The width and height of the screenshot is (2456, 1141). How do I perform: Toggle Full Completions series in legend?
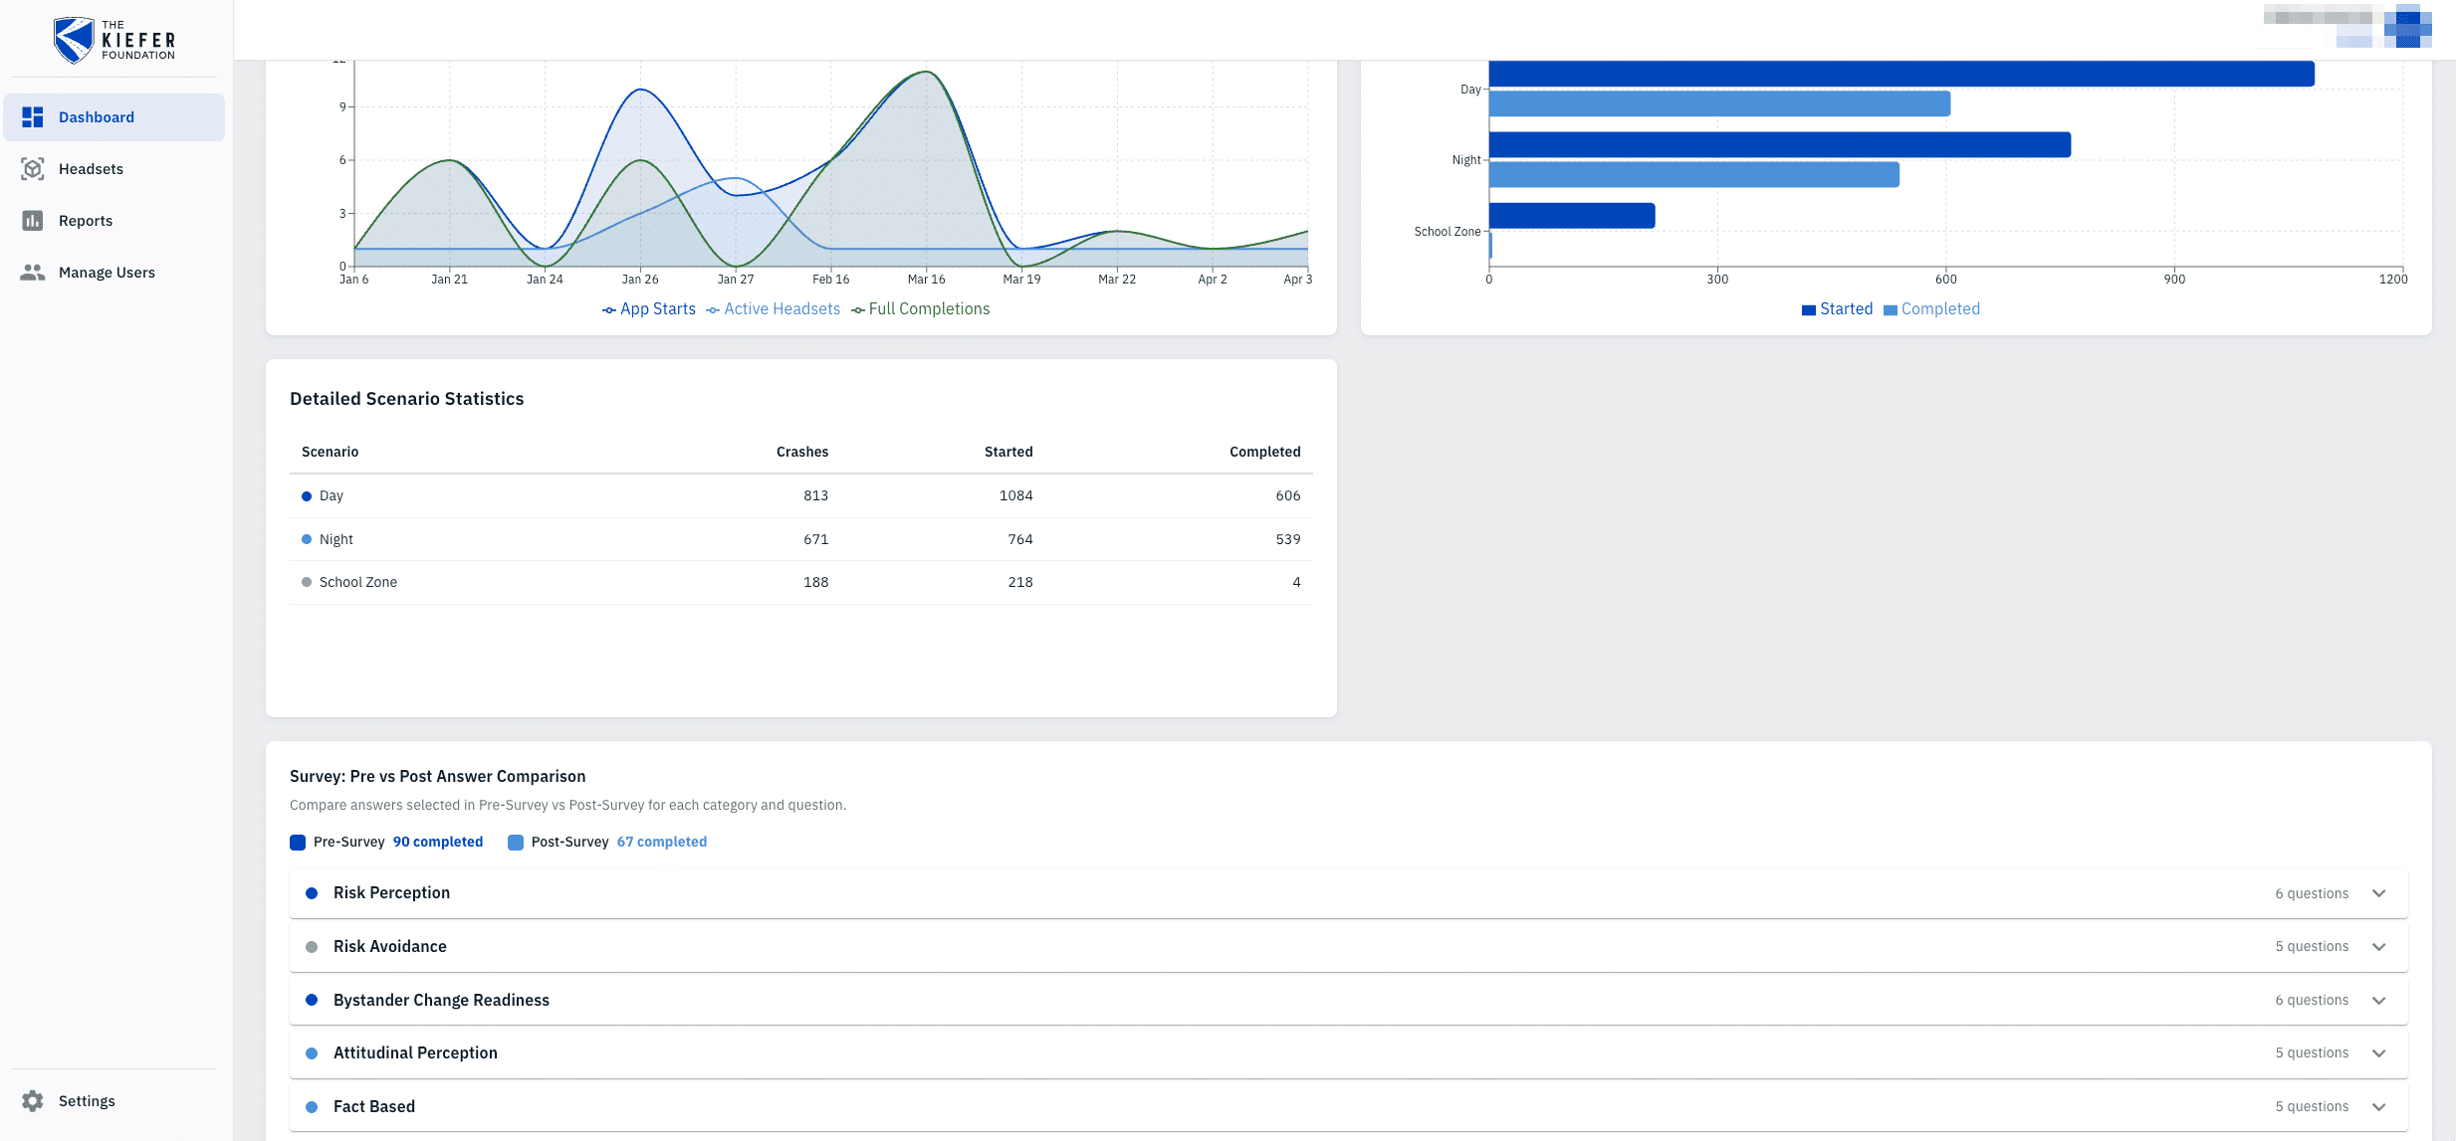click(921, 309)
